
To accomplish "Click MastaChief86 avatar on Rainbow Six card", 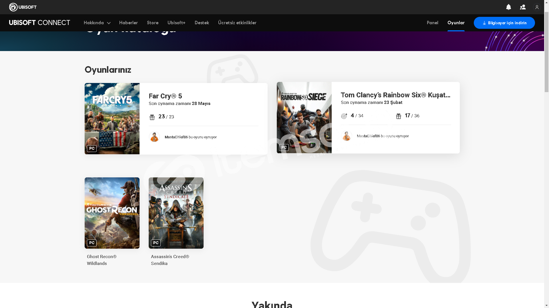I will [347, 136].
